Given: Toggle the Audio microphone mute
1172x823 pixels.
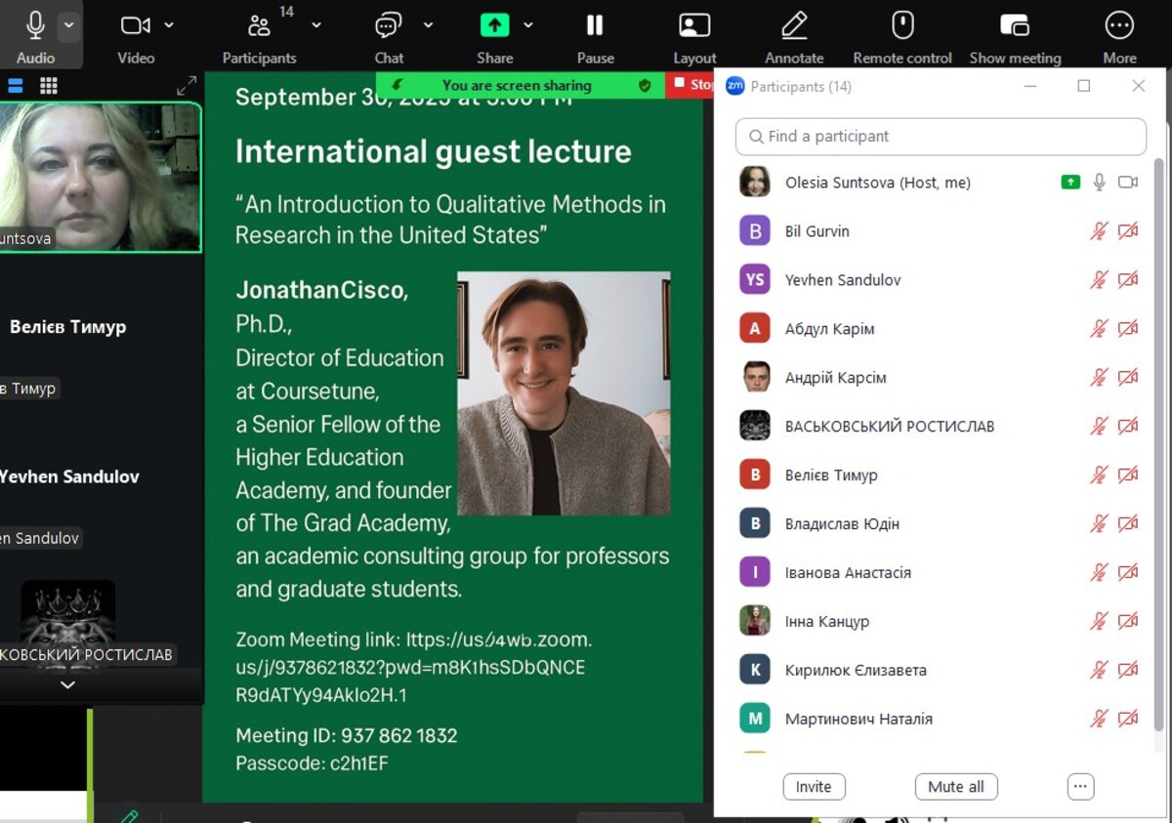Looking at the screenshot, I should tap(35, 25).
